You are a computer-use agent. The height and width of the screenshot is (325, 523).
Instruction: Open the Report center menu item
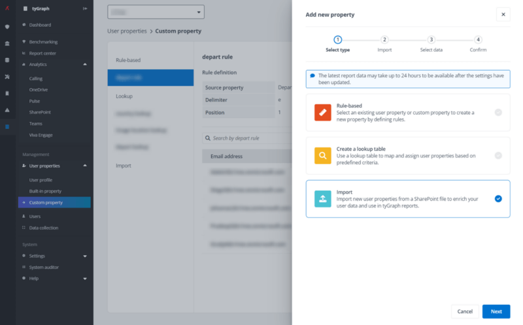pos(42,53)
